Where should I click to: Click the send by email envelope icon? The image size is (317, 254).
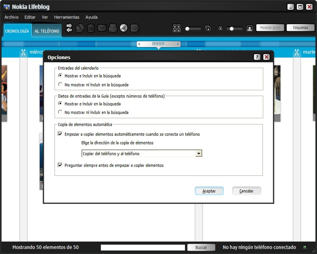pyautogui.click(x=102, y=28)
